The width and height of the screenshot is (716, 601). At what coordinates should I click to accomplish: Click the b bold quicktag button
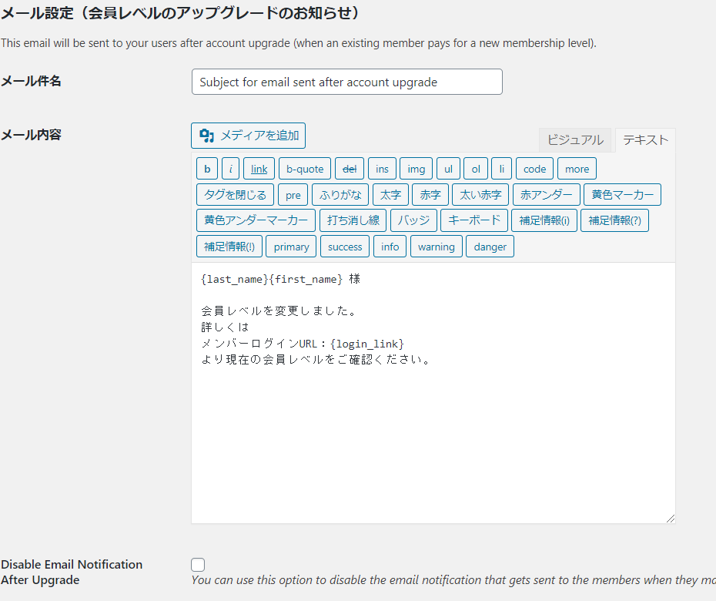(x=207, y=169)
